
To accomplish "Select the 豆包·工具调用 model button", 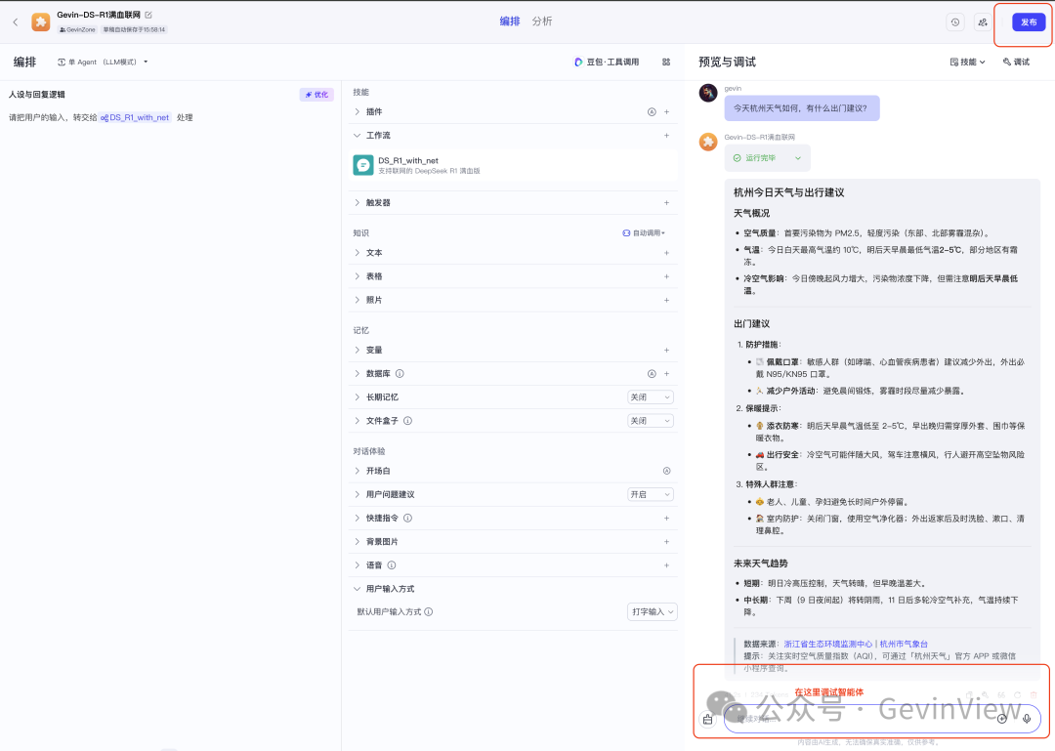I will [x=607, y=62].
